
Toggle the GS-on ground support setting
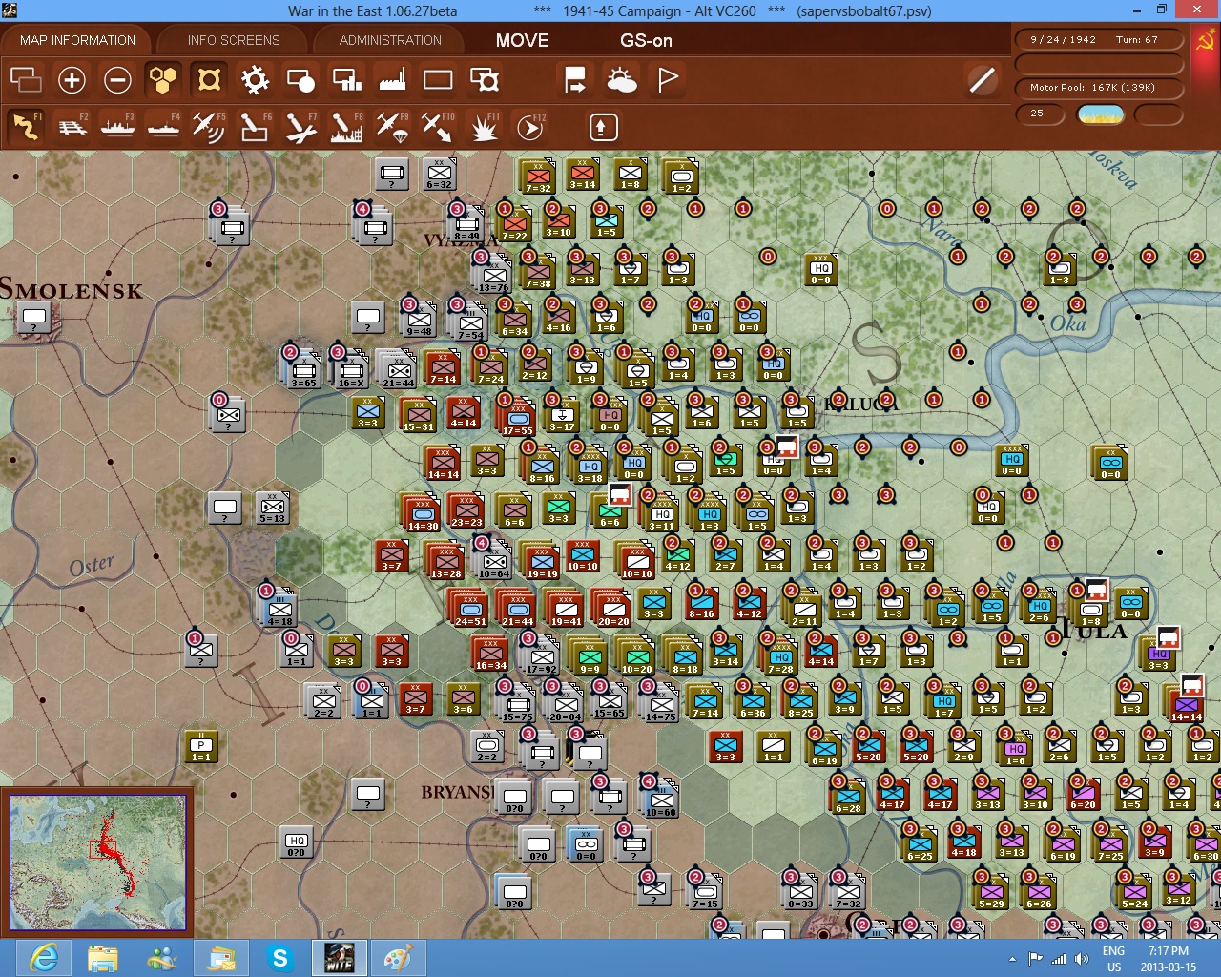click(646, 40)
